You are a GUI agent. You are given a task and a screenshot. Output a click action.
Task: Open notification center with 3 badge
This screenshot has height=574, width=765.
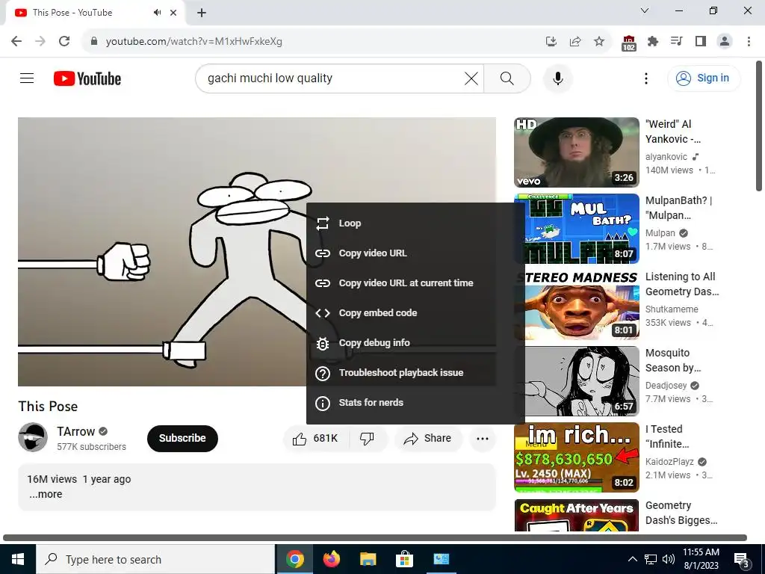click(x=742, y=560)
